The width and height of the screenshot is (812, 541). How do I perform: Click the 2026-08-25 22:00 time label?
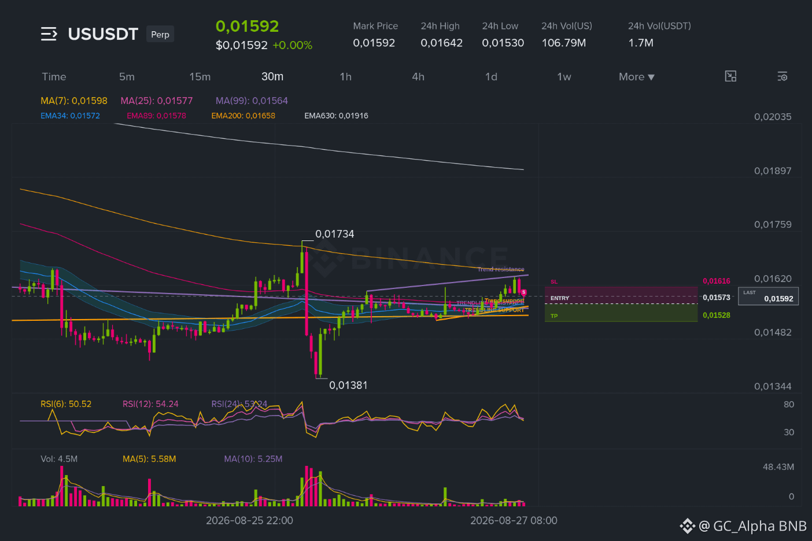coord(249,521)
